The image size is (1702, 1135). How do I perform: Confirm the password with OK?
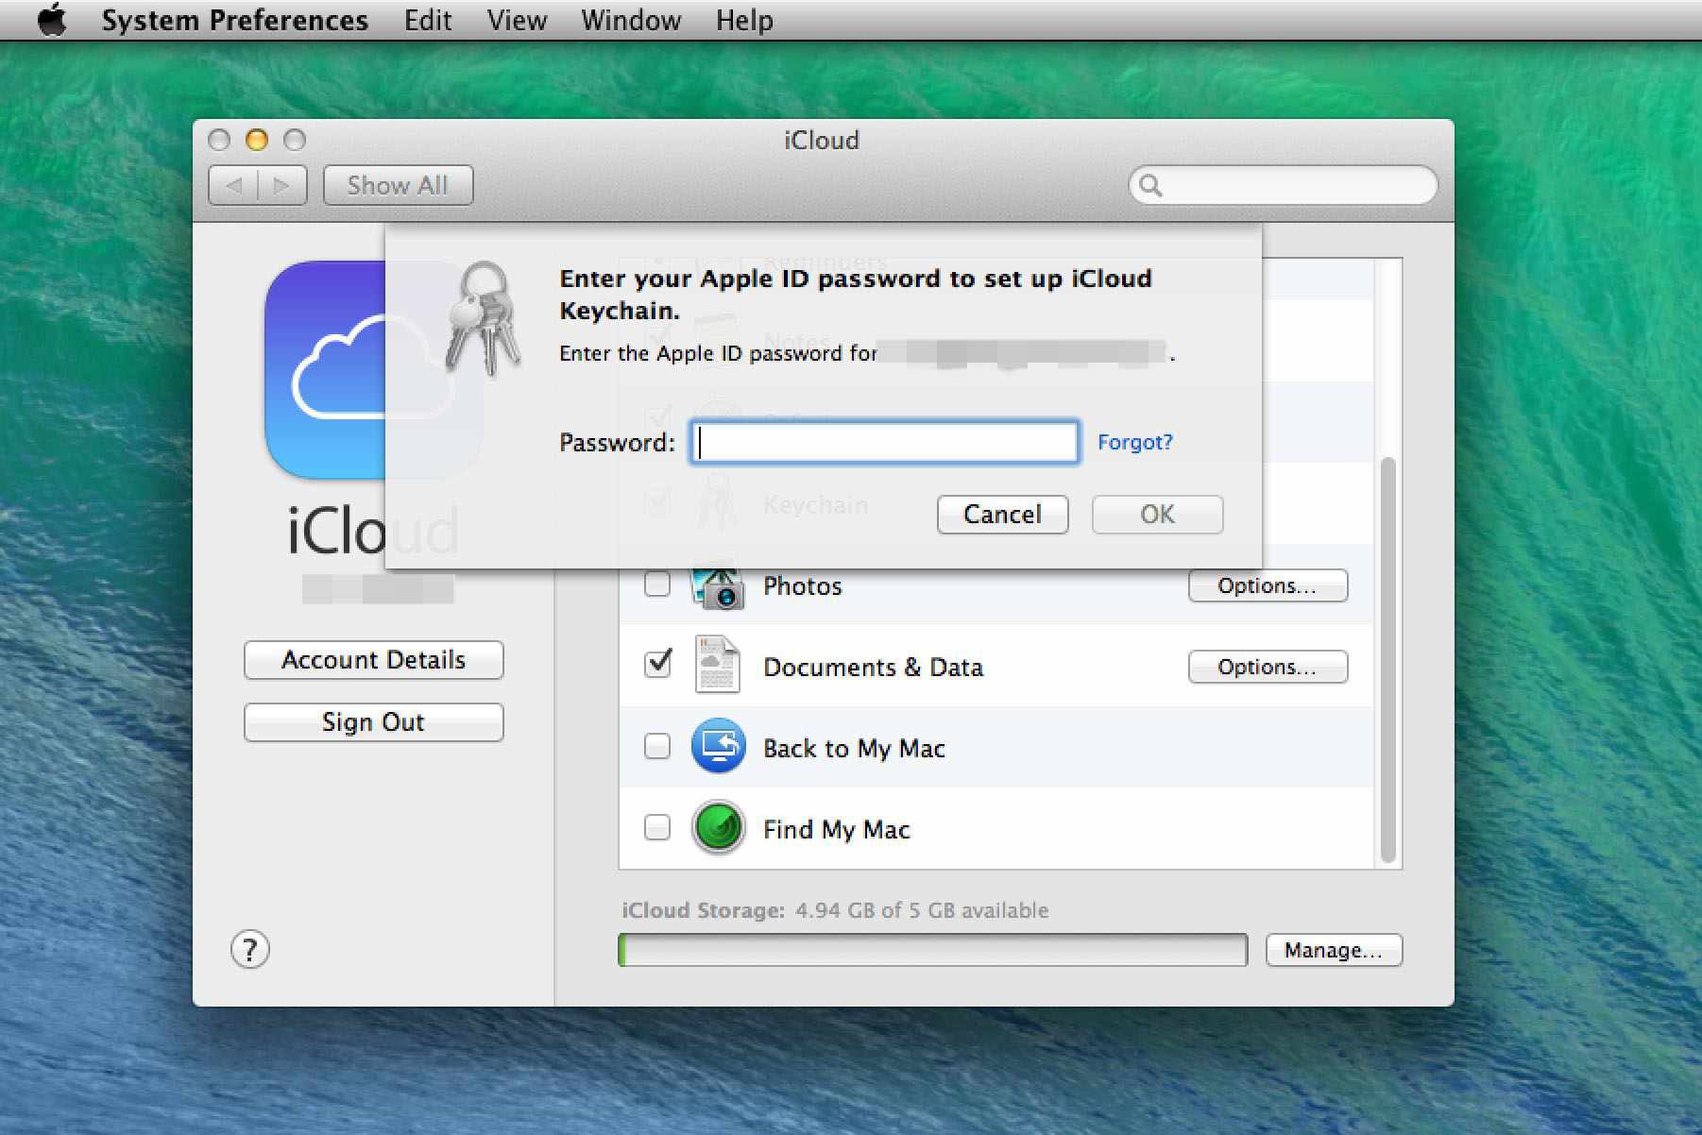coord(1157,515)
